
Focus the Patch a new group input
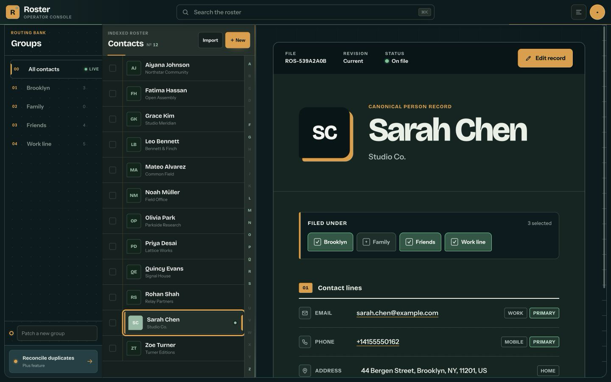click(57, 333)
